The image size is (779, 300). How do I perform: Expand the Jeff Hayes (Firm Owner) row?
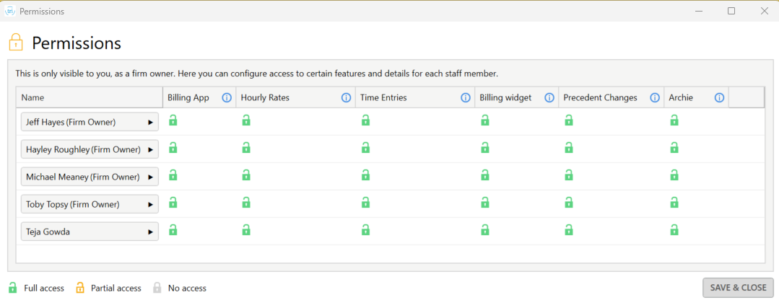click(90, 122)
